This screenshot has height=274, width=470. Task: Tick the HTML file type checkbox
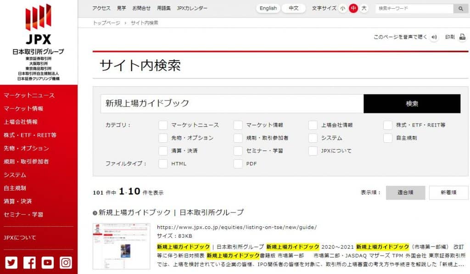163,164
